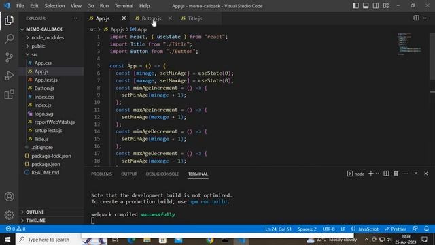This screenshot has height=245, width=435.
Task: Open the Terminal menu
Action: pos(124,6)
